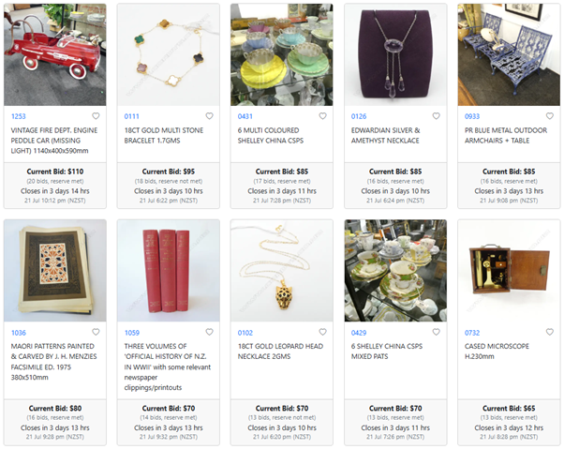This screenshot has height=449, width=564.
Task: Heart the 18ct gold leopard head necklace
Action: coord(322,332)
